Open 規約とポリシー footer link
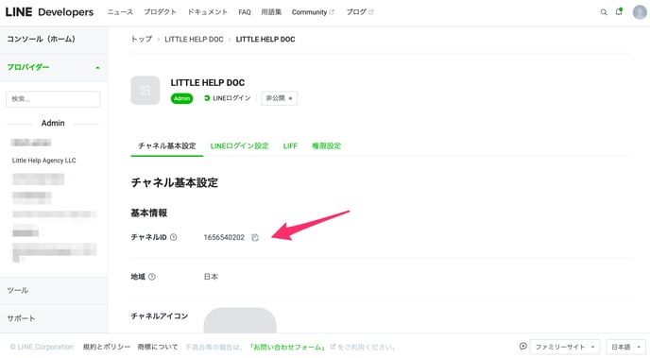 click(107, 347)
